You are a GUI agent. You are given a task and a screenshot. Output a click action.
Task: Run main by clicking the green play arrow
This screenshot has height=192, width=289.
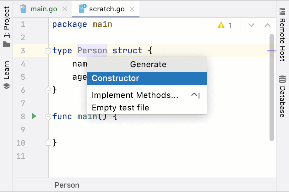click(35, 116)
